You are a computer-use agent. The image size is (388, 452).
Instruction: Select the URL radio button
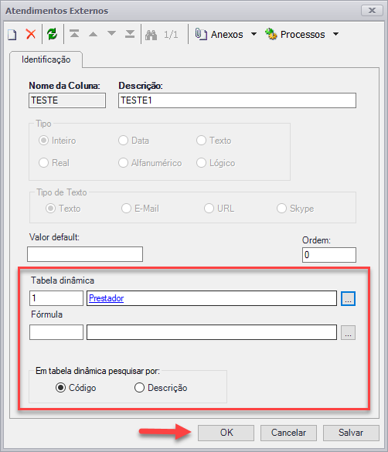tap(209, 208)
